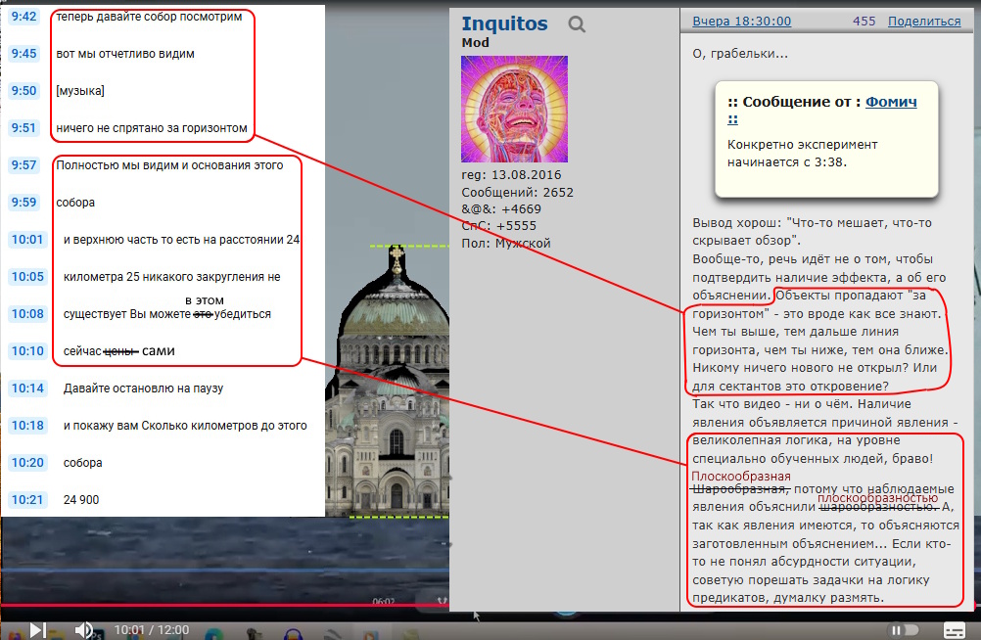Jump to transcript timestamp 10:08
Image resolution: width=981 pixels, height=640 pixels.
point(27,314)
